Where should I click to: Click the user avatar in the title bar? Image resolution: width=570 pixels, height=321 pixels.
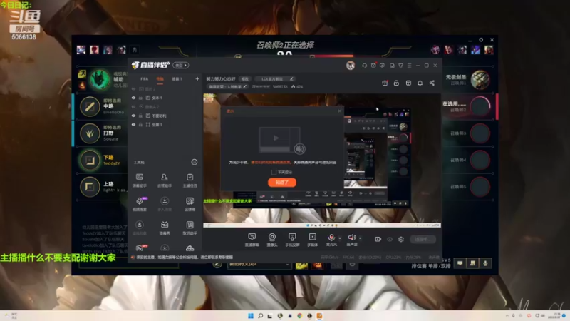(x=351, y=66)
